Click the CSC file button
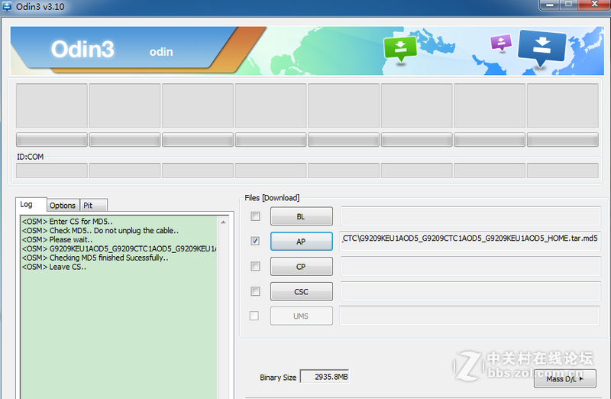The height and width of the screenshot is (399, 611). 302,291
